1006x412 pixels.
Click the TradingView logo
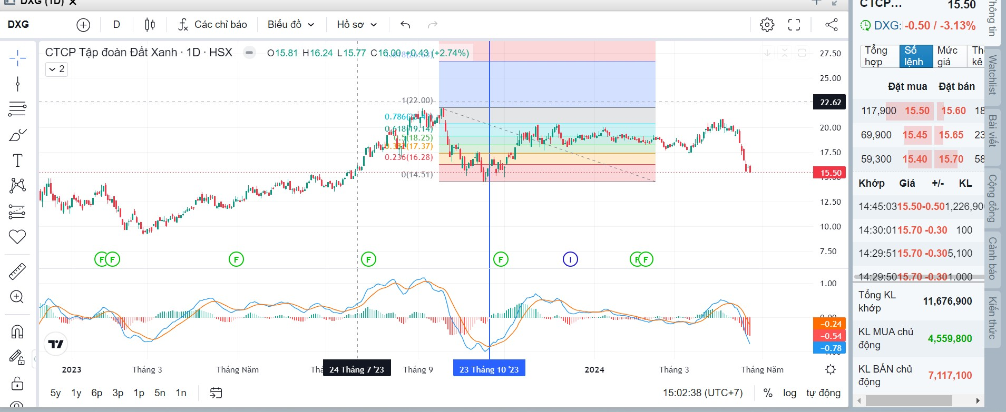click(56, 344)
